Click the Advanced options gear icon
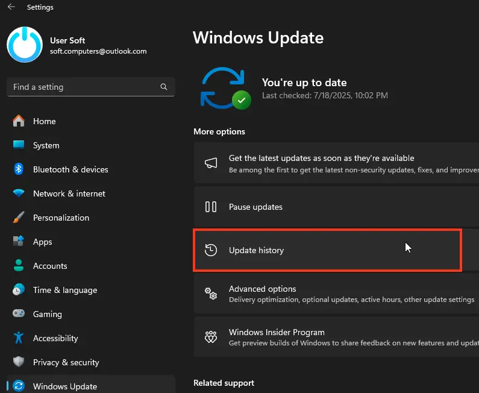This screenshot has height=393, width=479. 211,294
